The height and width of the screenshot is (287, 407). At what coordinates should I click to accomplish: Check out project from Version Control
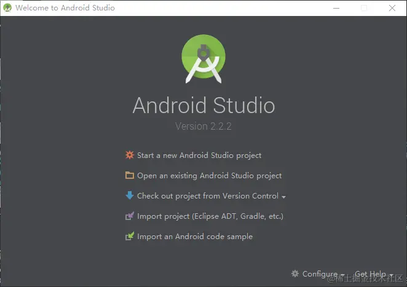tap(208, 196)
